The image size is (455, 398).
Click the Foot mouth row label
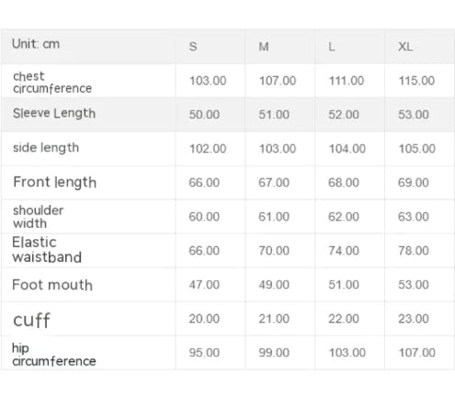(x=52, y=285)
